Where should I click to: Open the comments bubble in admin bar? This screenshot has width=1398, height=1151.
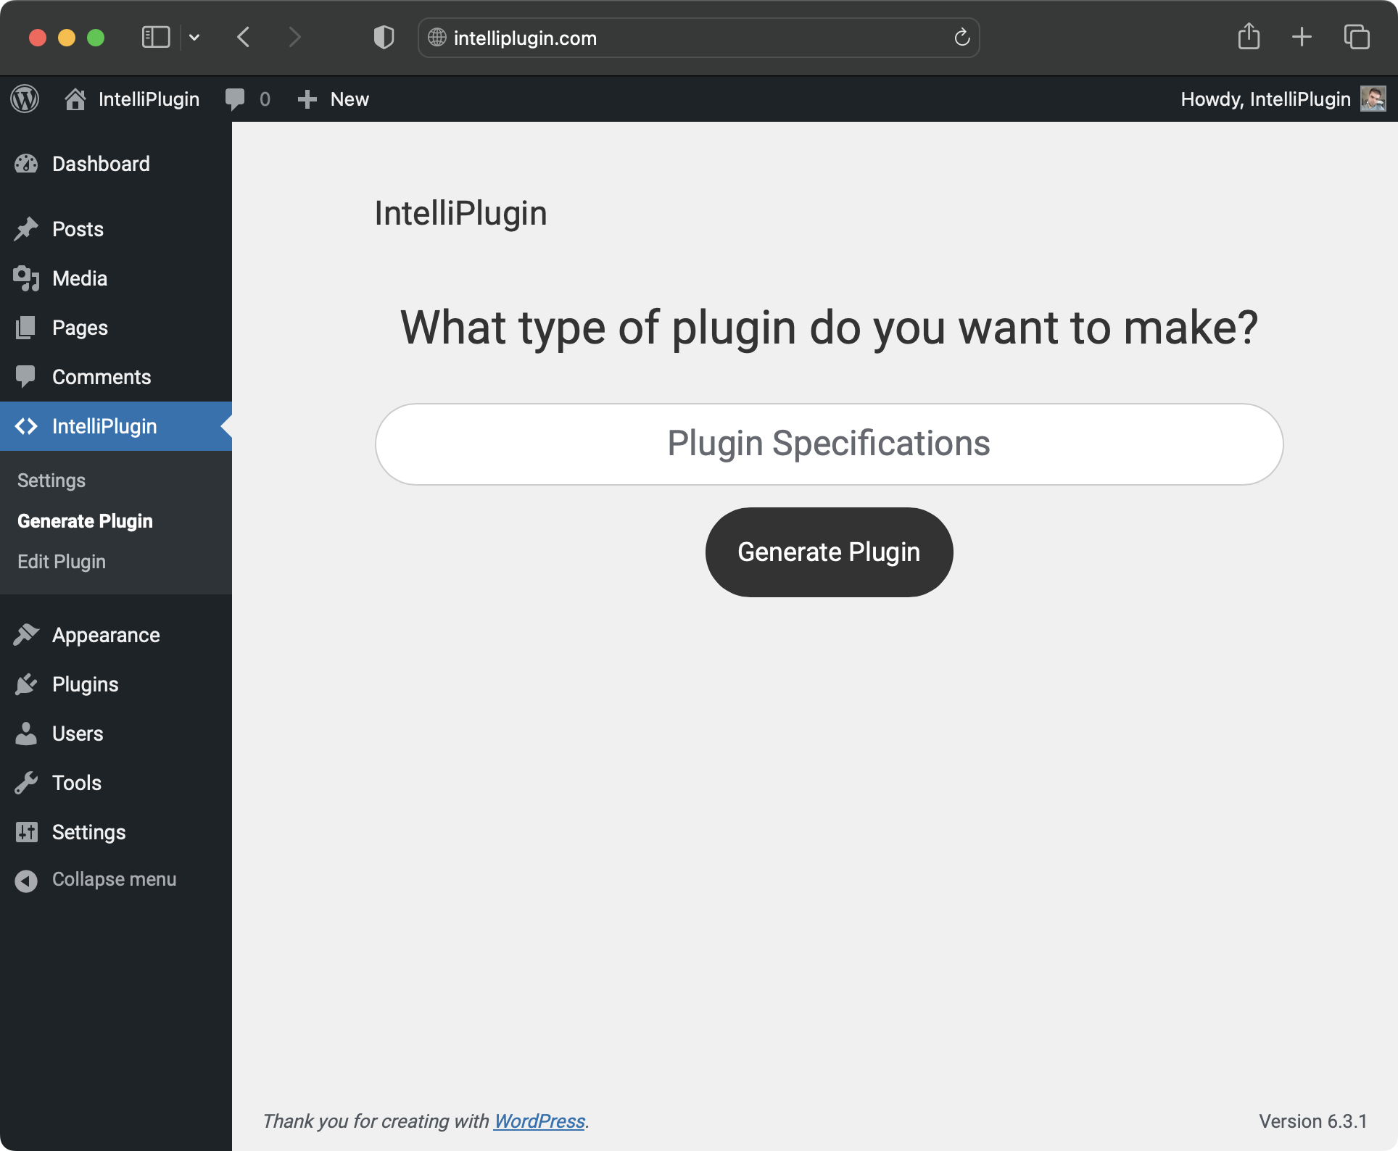235,99
